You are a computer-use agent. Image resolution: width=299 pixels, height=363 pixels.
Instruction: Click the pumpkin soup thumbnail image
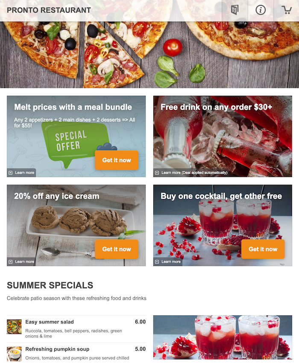pyautogui.click(x=14, y=354)
